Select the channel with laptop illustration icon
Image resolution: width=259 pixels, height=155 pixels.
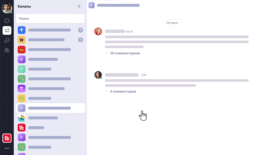click(x=51, y=118)
